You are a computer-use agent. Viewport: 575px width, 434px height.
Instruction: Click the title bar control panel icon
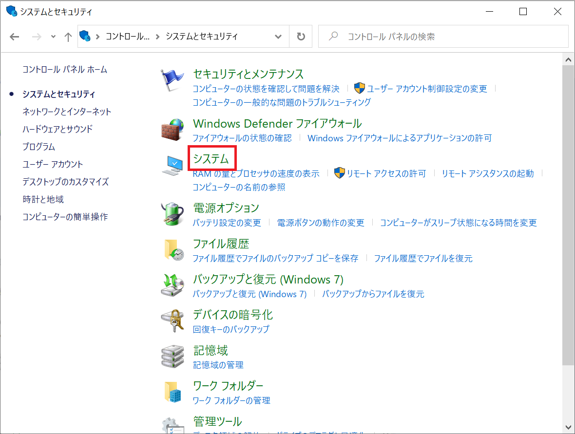click(12, 11)
